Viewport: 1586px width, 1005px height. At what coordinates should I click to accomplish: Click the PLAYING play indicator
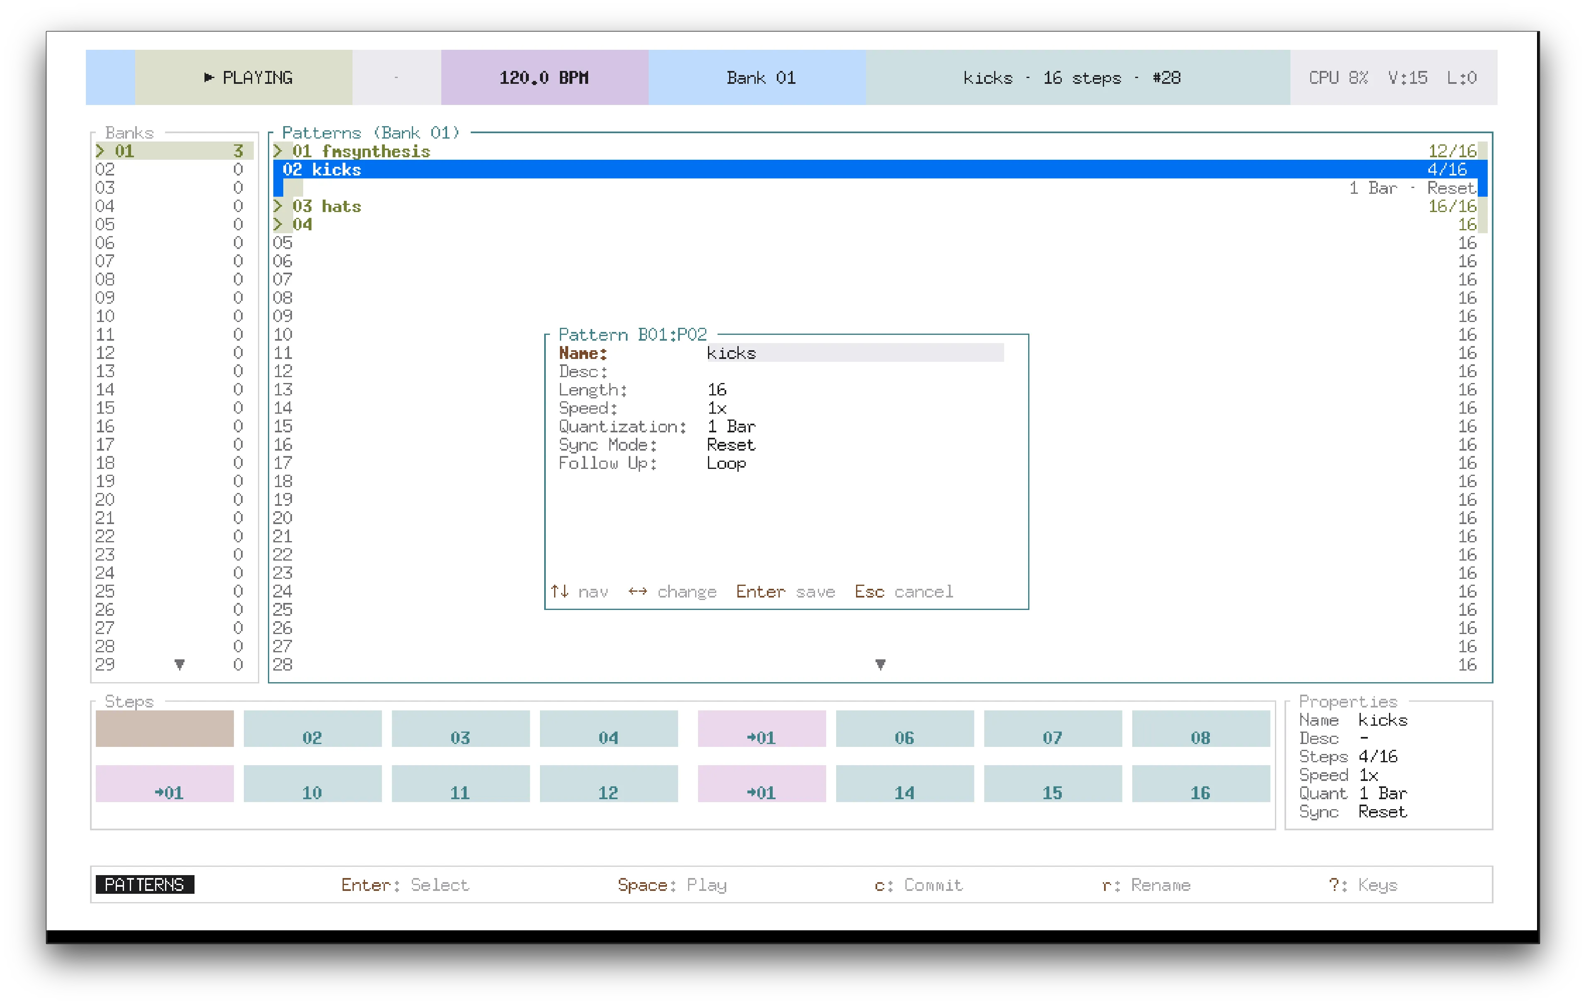coord(248,77)
